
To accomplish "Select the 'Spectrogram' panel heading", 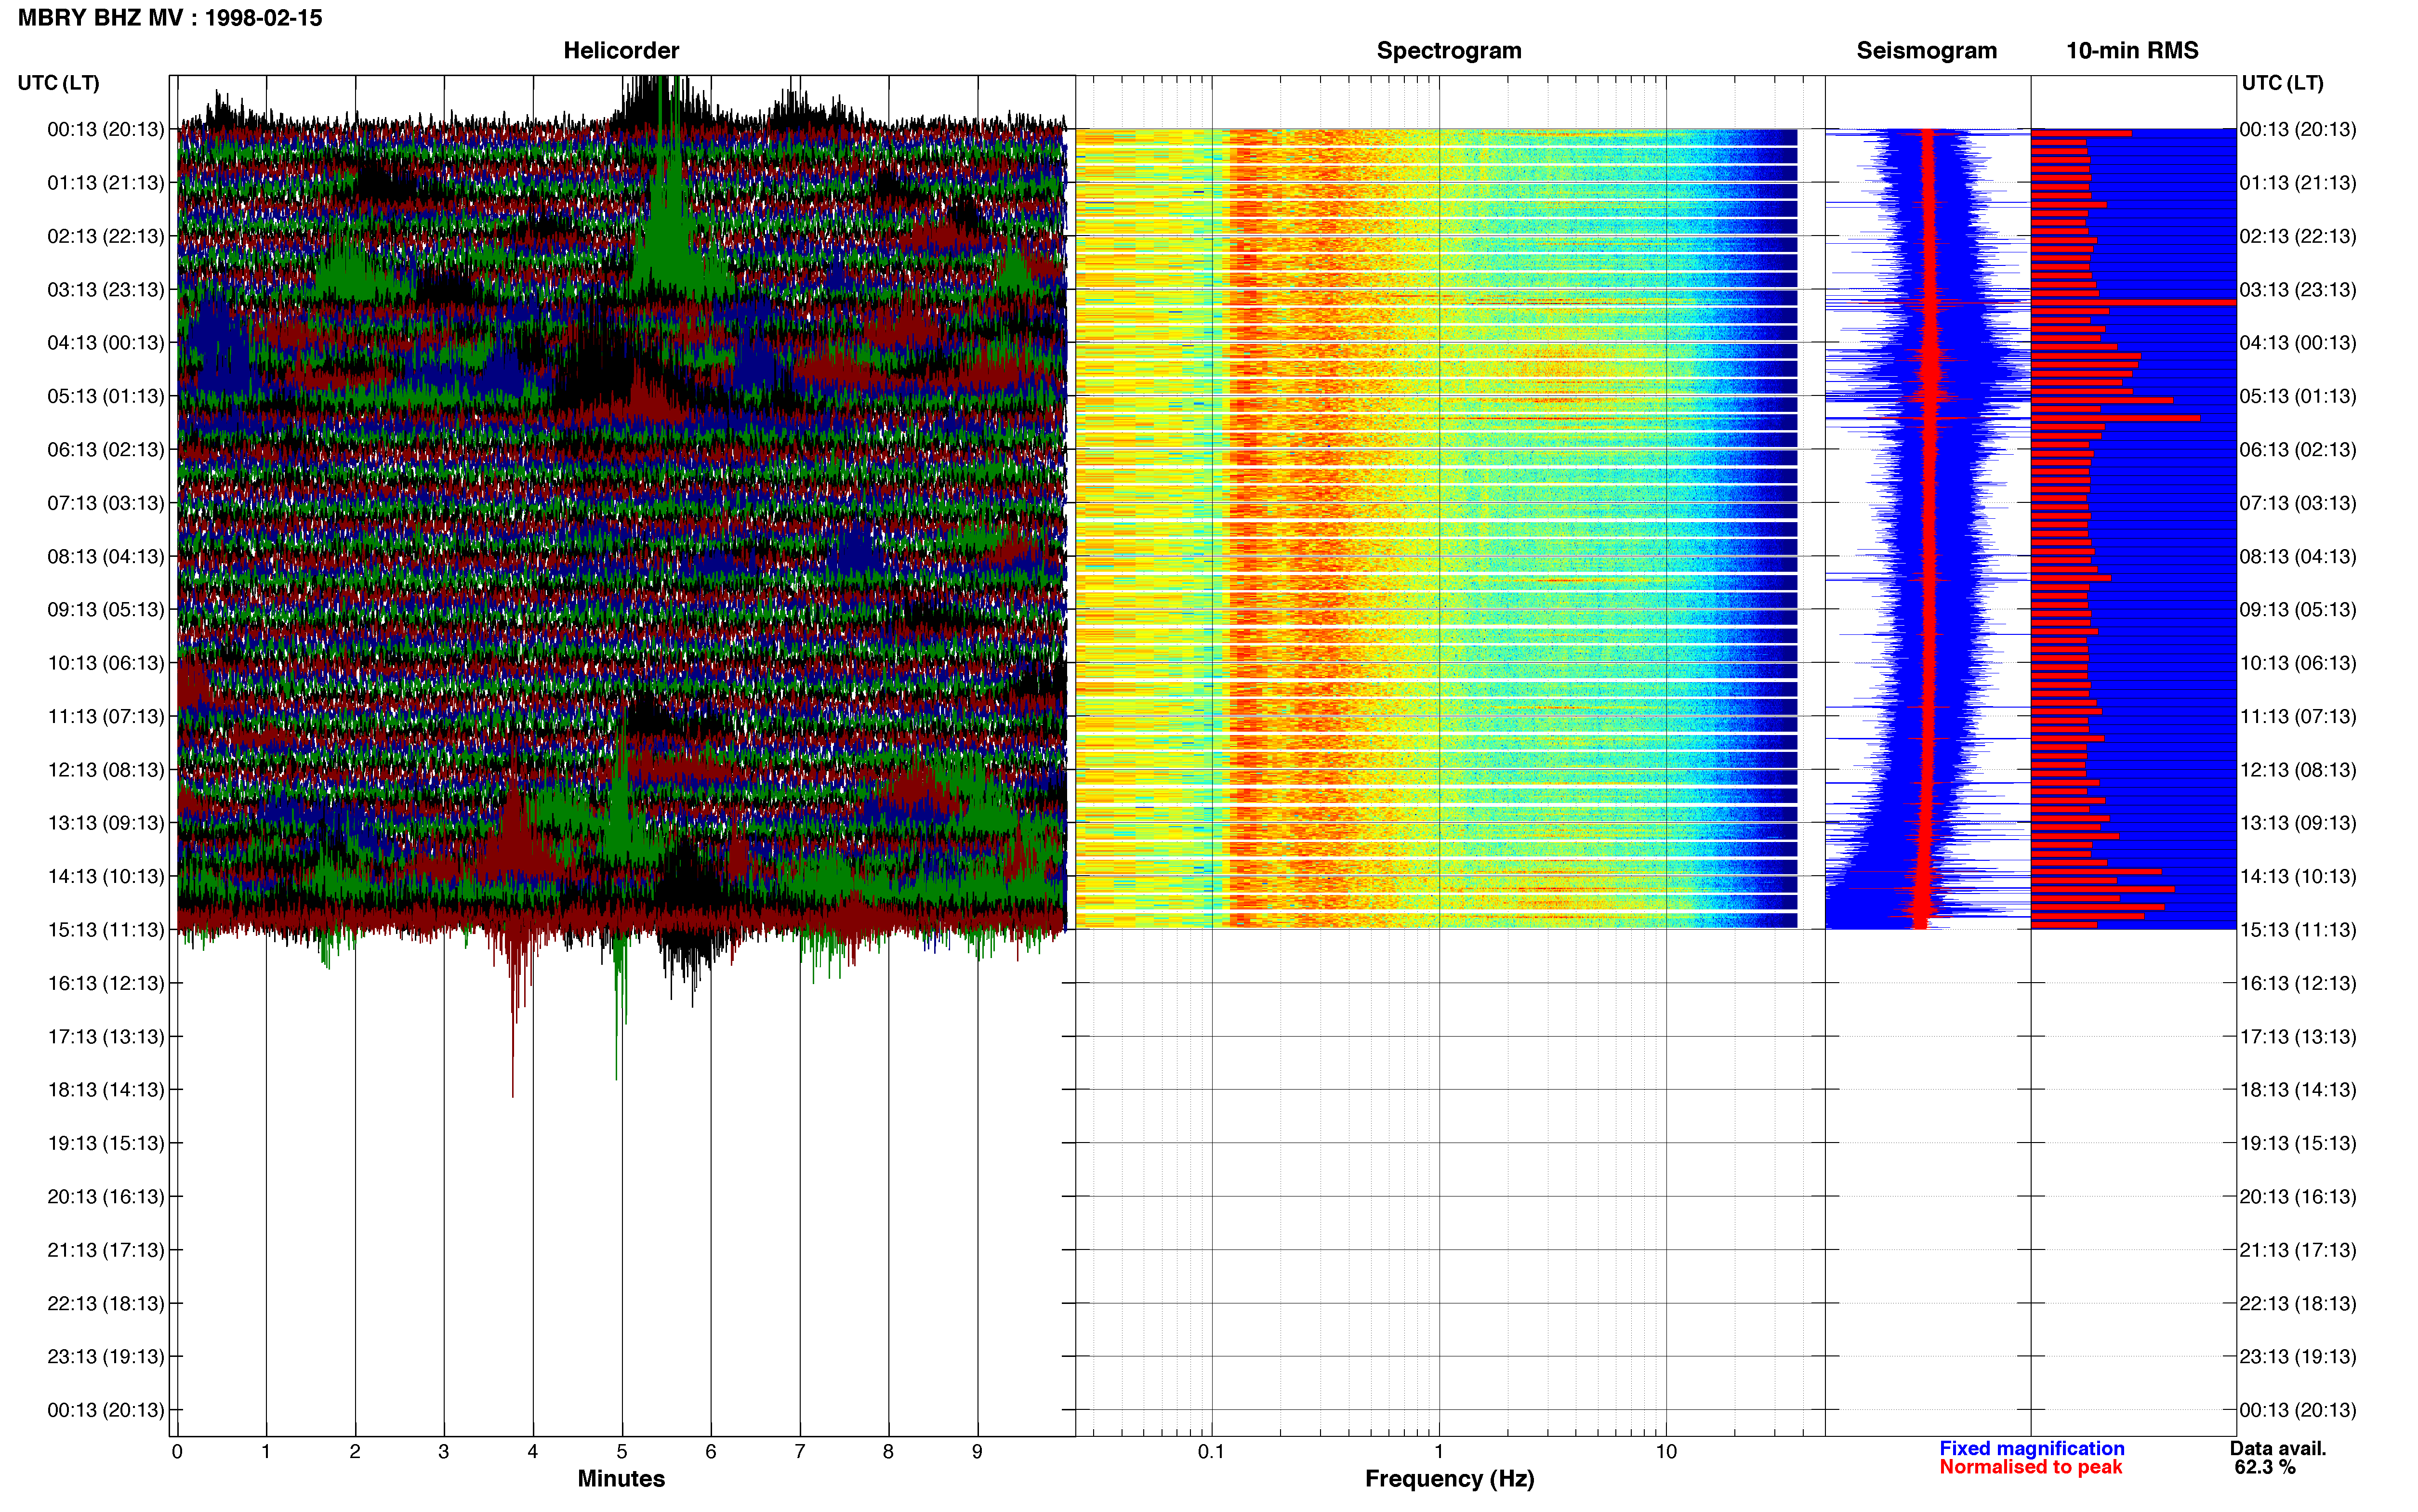I will [1449, 50].
